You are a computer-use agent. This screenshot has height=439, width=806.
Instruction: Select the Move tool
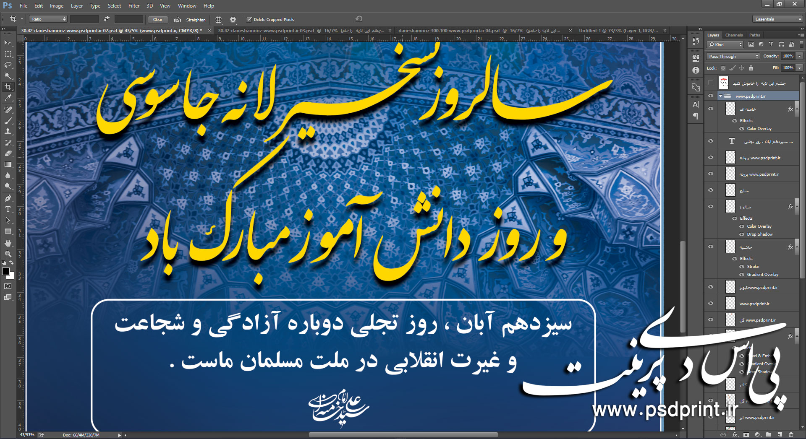[8, 43]
